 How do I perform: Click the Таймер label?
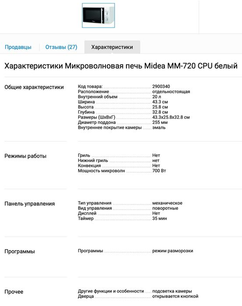tap(86, 218)
